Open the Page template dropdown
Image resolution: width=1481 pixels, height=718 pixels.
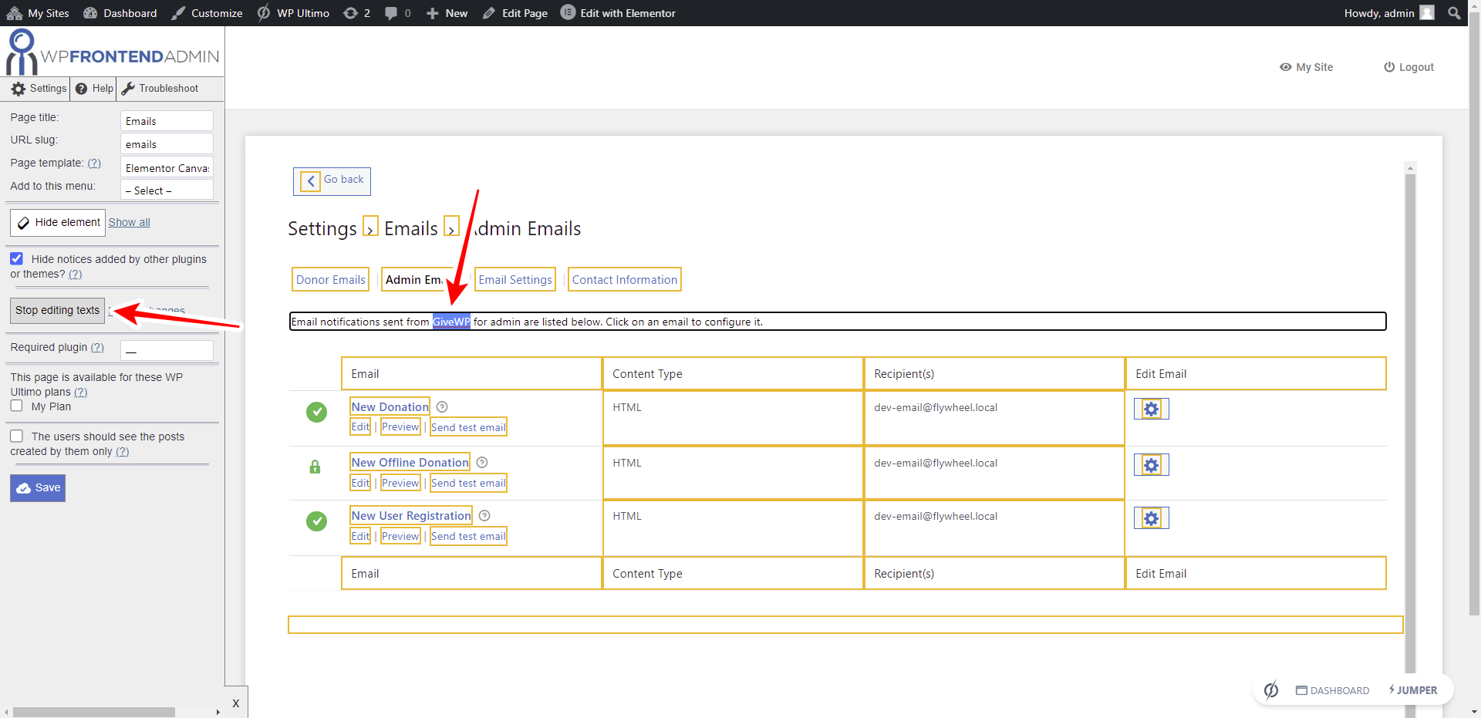click(x=167, y=168)
